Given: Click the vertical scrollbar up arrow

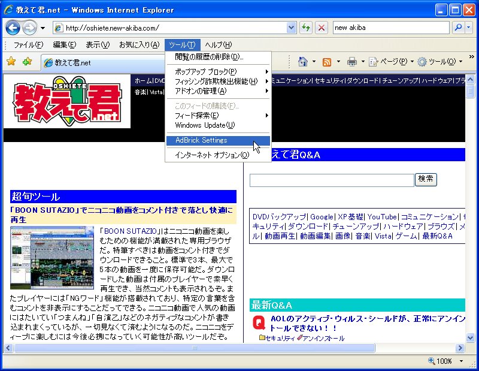Looking at the screenshot, I should click(470, 79).
